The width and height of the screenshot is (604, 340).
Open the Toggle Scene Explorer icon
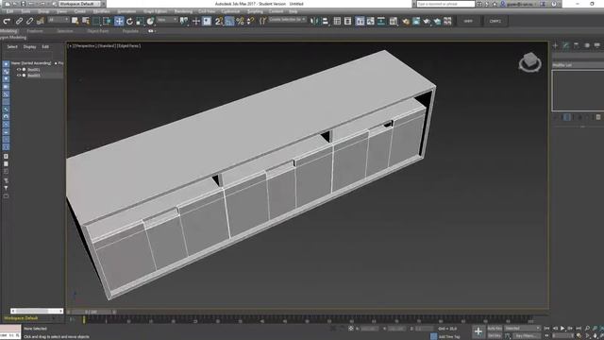(x=337, y=21)
